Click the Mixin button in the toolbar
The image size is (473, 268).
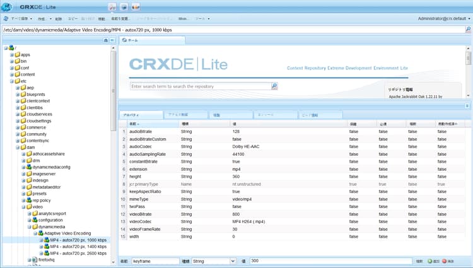[183, 19]
